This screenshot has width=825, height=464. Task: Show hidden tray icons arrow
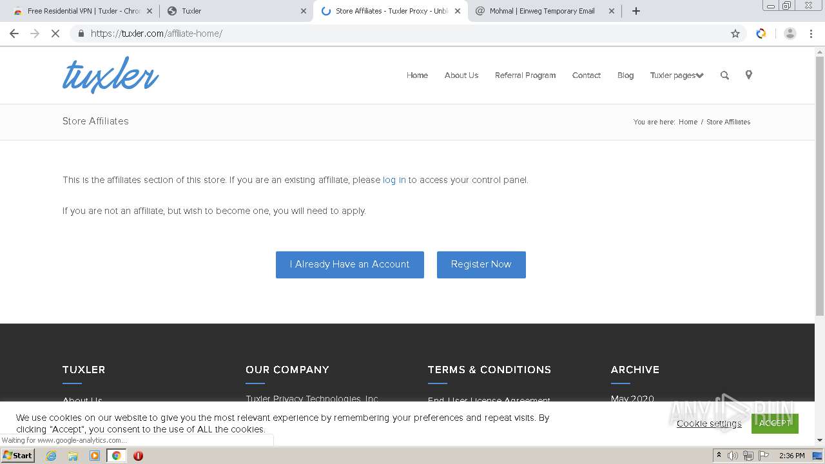click(719, 455)
